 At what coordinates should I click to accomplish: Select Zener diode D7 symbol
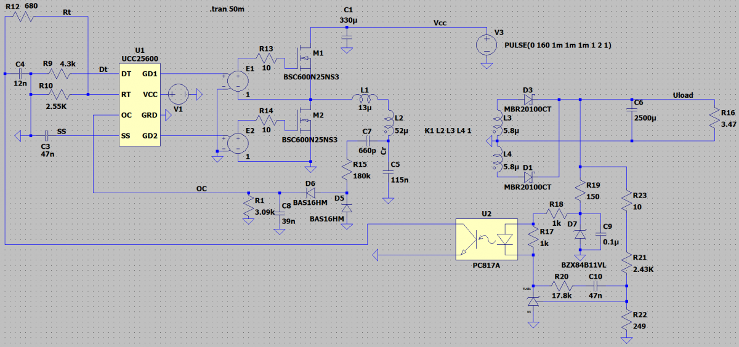click(580, 235)
